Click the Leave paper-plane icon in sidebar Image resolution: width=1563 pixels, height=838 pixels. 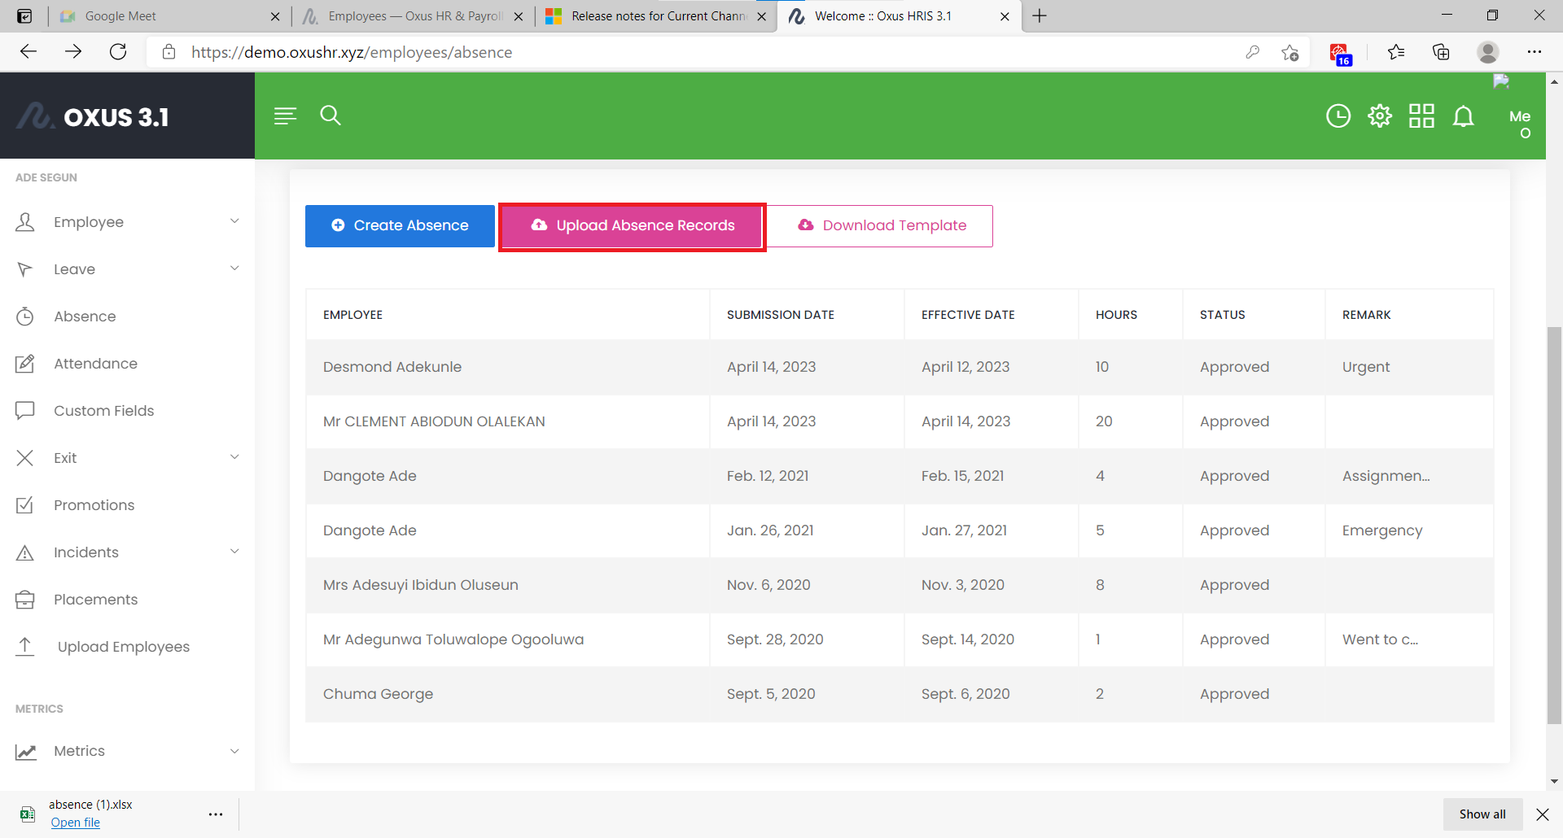click(25, 269)
